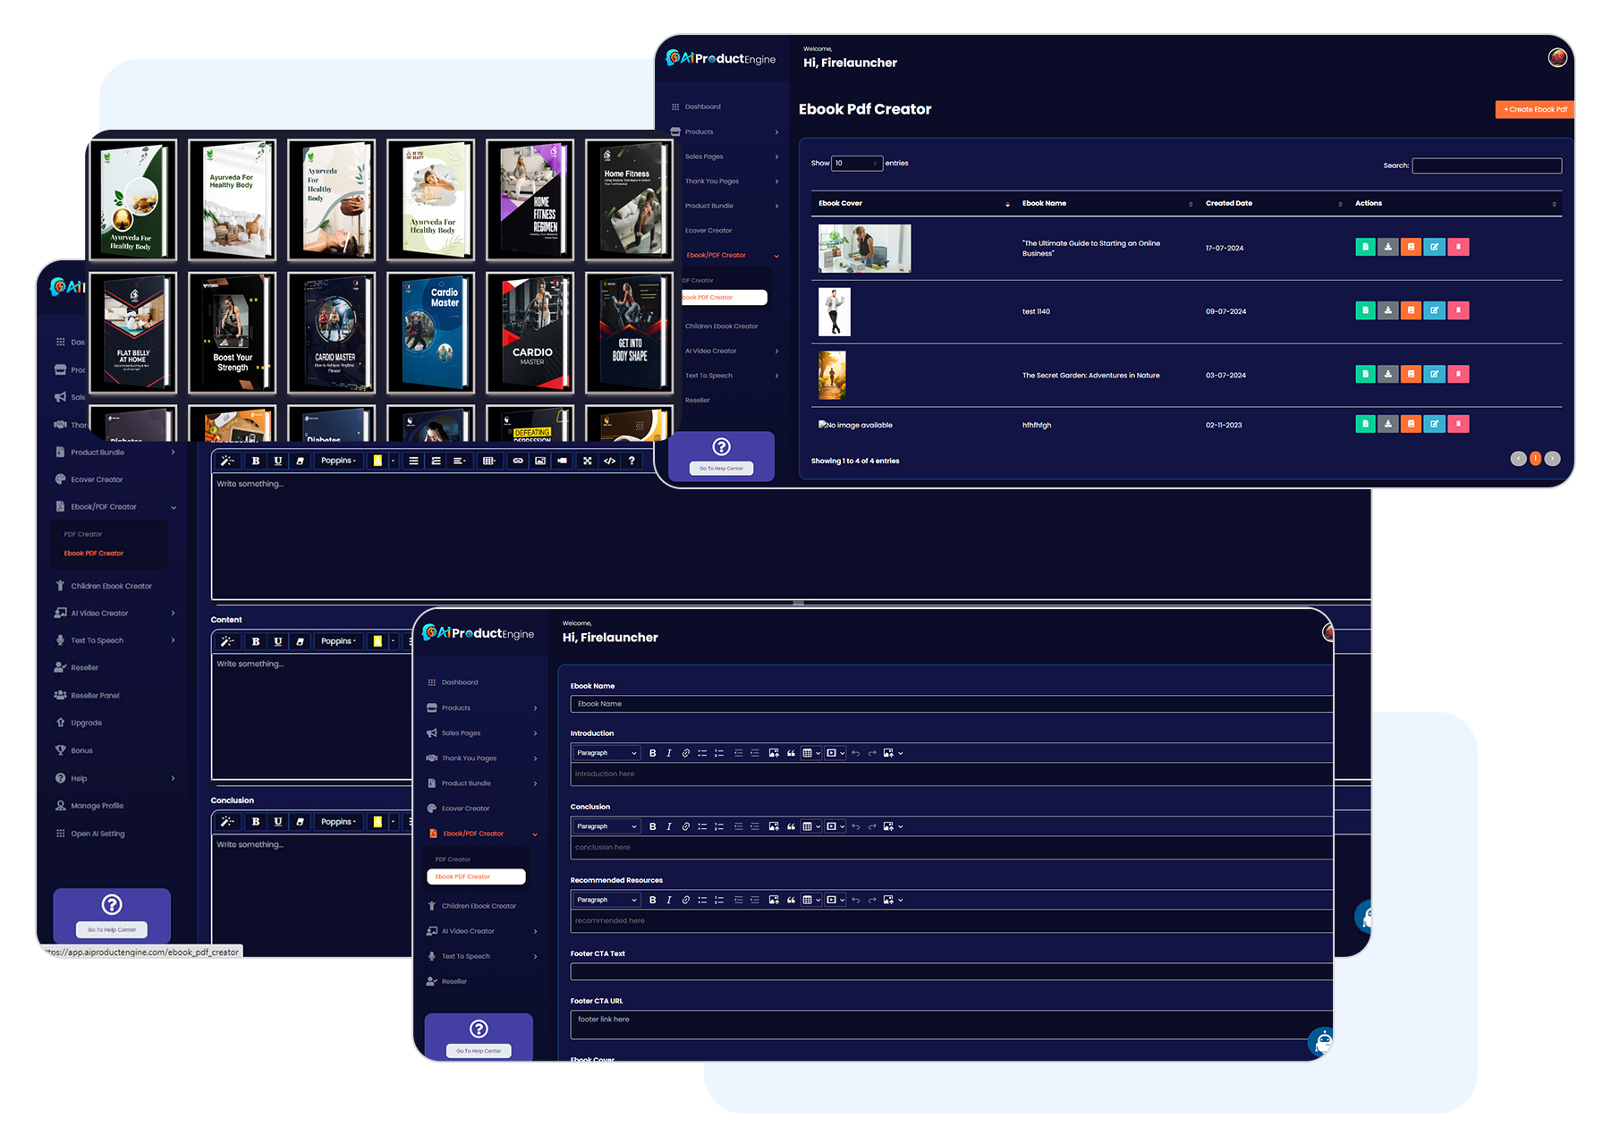
Task: Click the undo arrow in Recommended Resources toolbar
Action: pyautogui.click(x=856, y=900)
